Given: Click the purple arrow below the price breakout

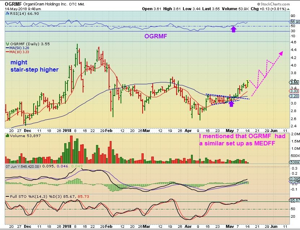Looking at the screenshot, I should click(231, 104).
